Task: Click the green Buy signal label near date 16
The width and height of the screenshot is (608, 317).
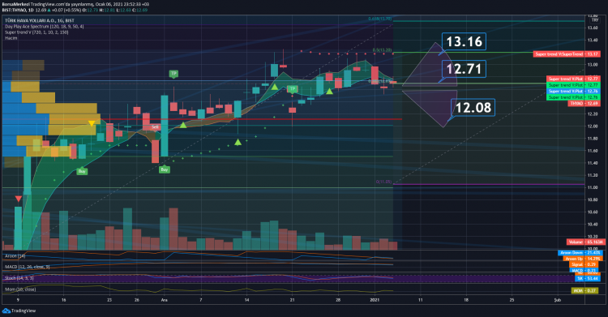Action: pyautogui.click(x=82, y=172)
